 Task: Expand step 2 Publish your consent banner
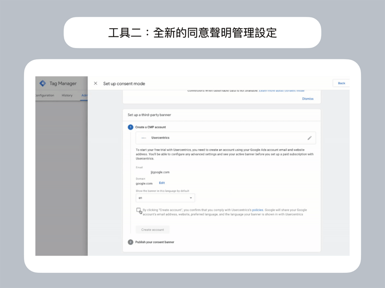(155, 242)
